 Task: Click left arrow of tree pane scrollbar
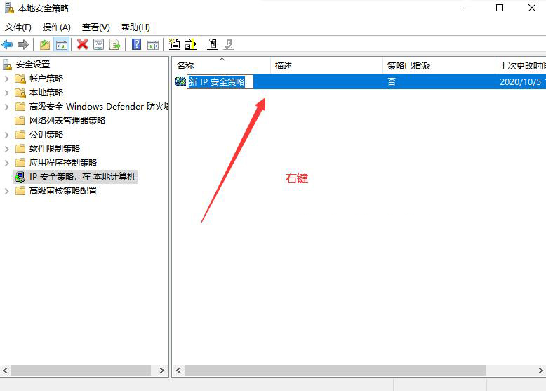[5, 370]
